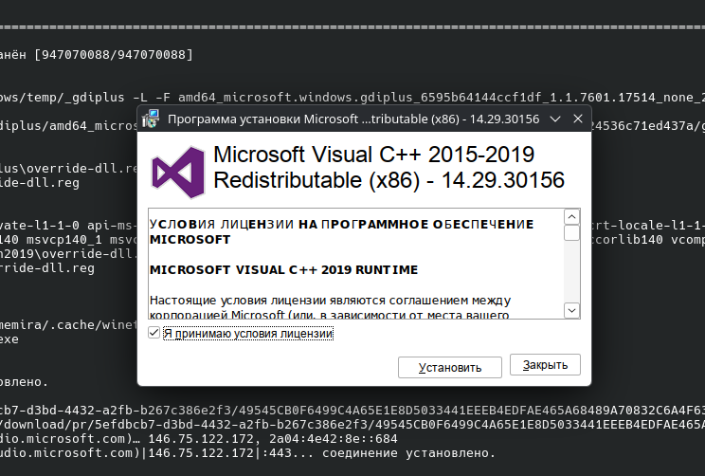The image size is (705, 476).
Task: Click the license scrollbar up arrow
Action: click(571, 217)
